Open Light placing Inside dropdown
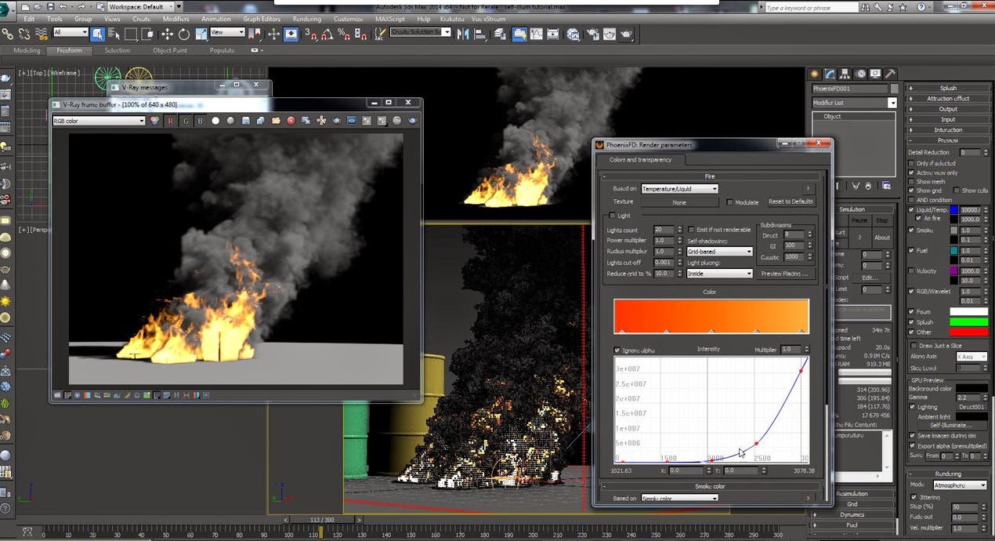The width and height of the screenshot is (995, 541). pos(720,274)
